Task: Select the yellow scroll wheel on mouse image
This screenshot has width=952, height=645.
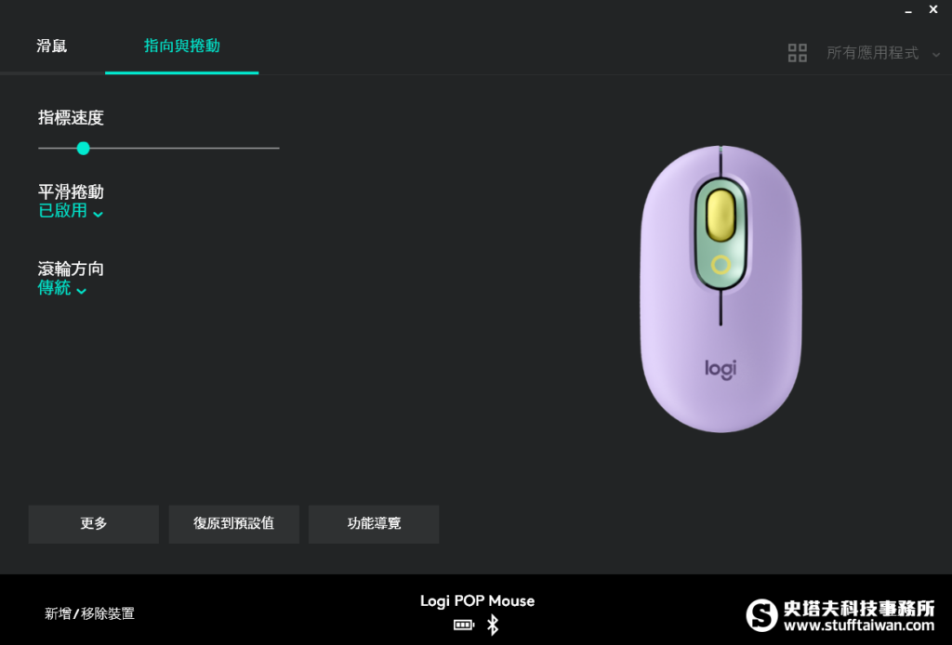Action: (721, 216)
